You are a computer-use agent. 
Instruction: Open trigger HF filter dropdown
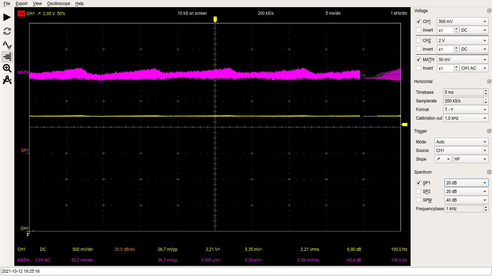click(471, 159)
